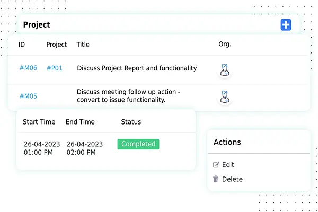
Task: Select the Project column header
Action: (57, 45)
